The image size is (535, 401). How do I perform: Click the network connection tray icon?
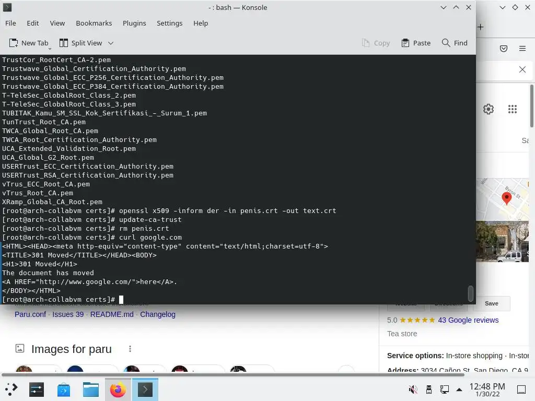[444, 390]
